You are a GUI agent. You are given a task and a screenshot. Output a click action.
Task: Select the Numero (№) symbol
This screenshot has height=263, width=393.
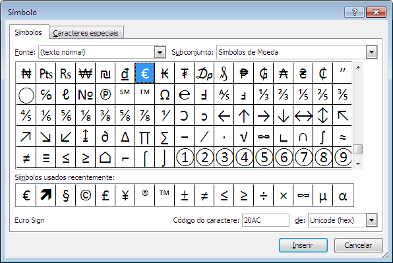click(x=86, y=94)
